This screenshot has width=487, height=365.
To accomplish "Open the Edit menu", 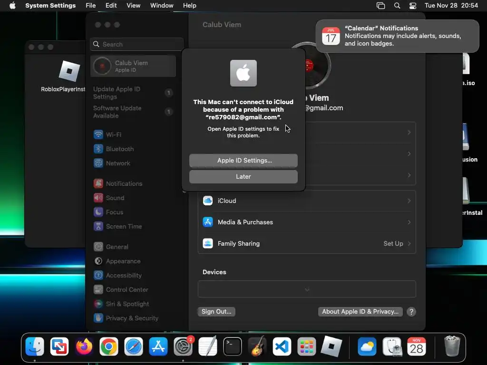I will pos(111,6).
